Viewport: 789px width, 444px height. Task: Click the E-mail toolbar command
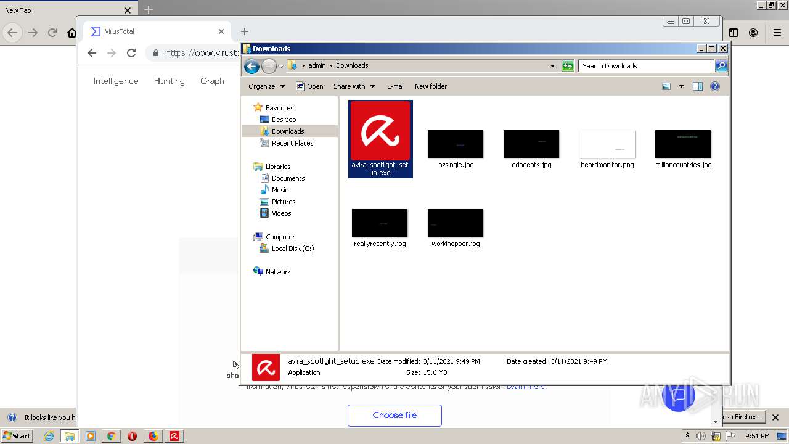(x=396, y=86)
